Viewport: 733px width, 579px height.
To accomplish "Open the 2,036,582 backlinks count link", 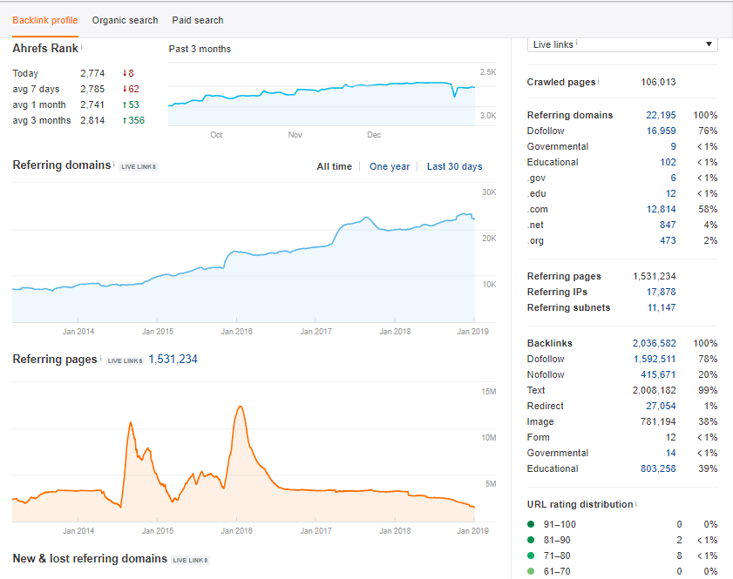I will click(654, 343).
